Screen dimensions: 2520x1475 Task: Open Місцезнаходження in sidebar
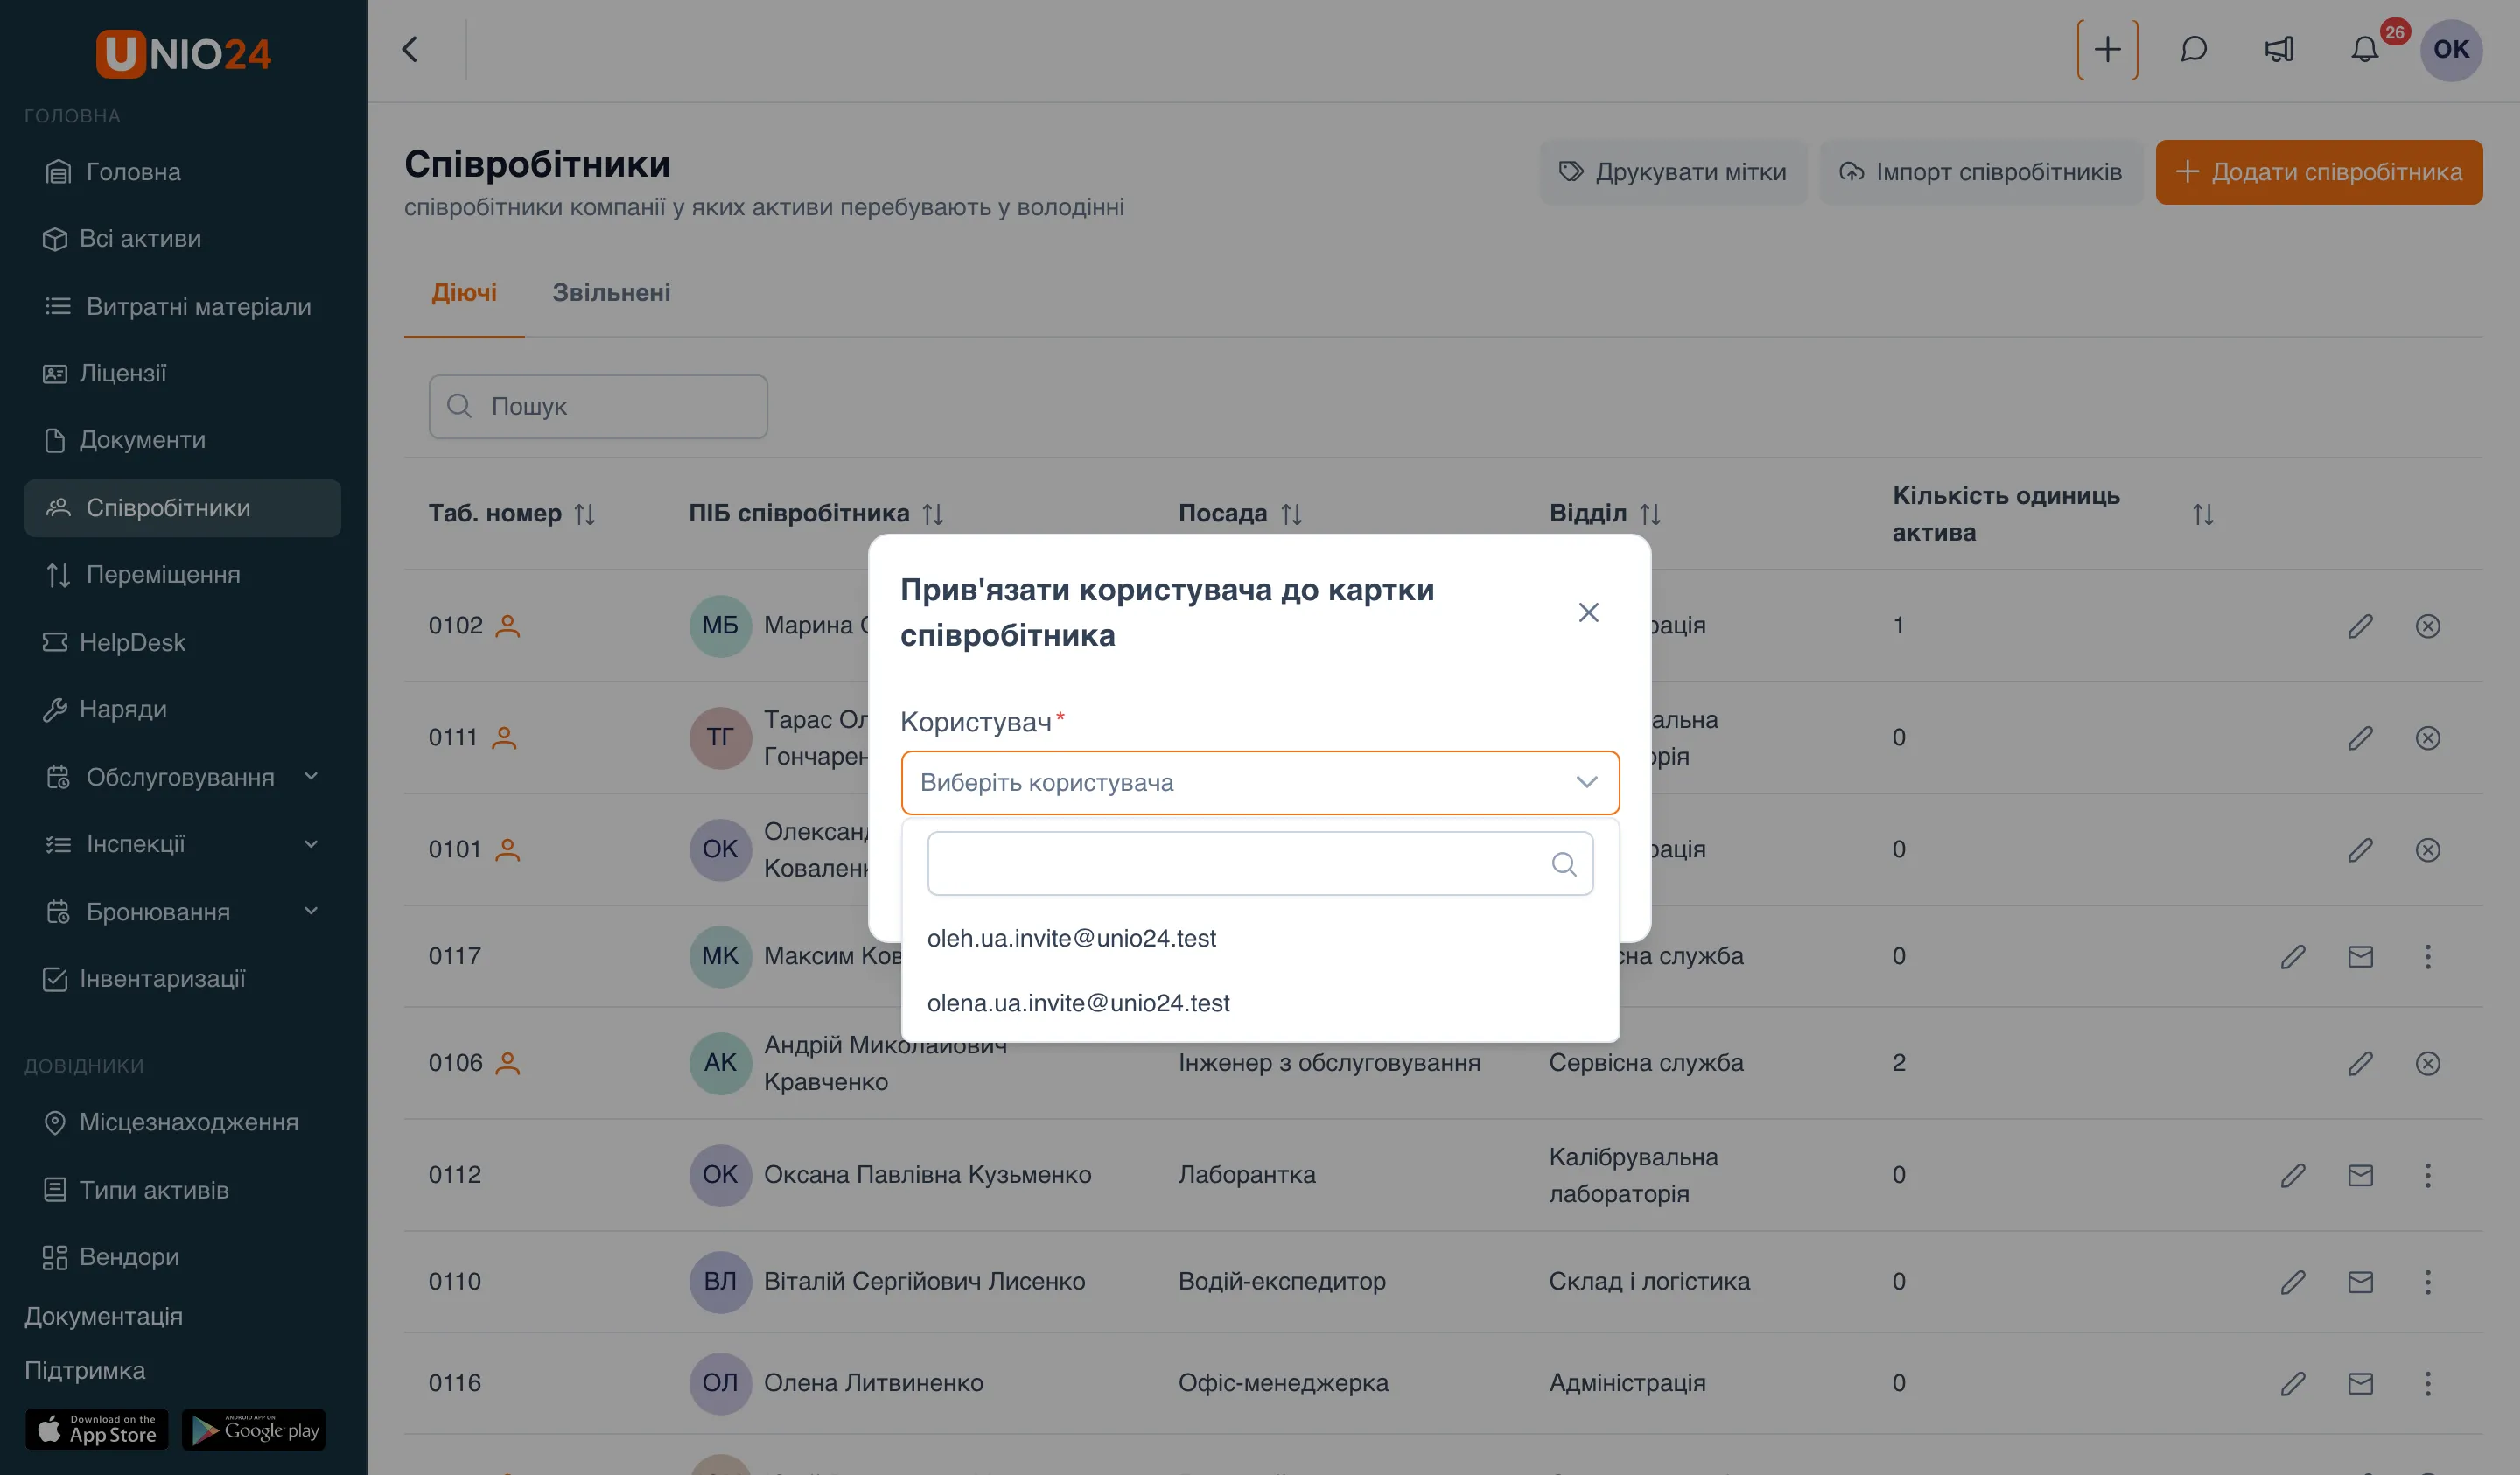183,1122
